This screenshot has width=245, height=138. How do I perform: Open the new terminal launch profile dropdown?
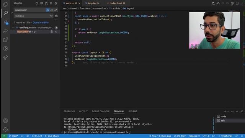pyautogui.click(x=228, y=112)
